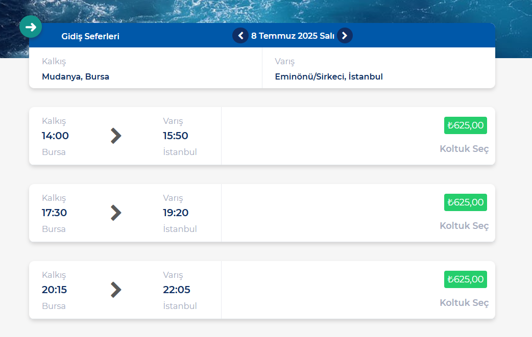The height and width of the screenshot is (337, 532).
Task: Click ₺625,00 price on 14:00 trip
Action: 465,125
